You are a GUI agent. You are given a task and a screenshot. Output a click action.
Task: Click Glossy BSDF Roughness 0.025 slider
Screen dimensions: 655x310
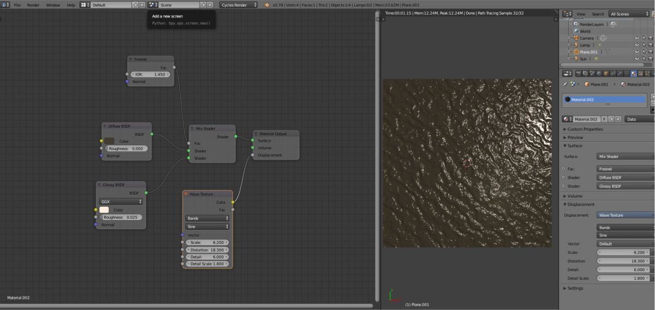tap(121, 217)
